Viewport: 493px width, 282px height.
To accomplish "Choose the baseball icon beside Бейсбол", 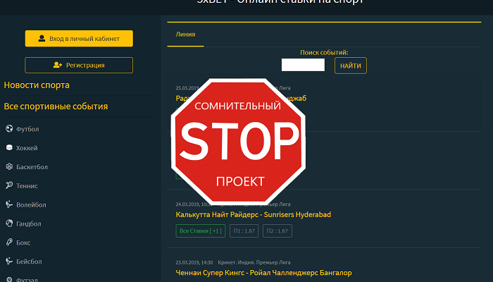I will 9,261.
